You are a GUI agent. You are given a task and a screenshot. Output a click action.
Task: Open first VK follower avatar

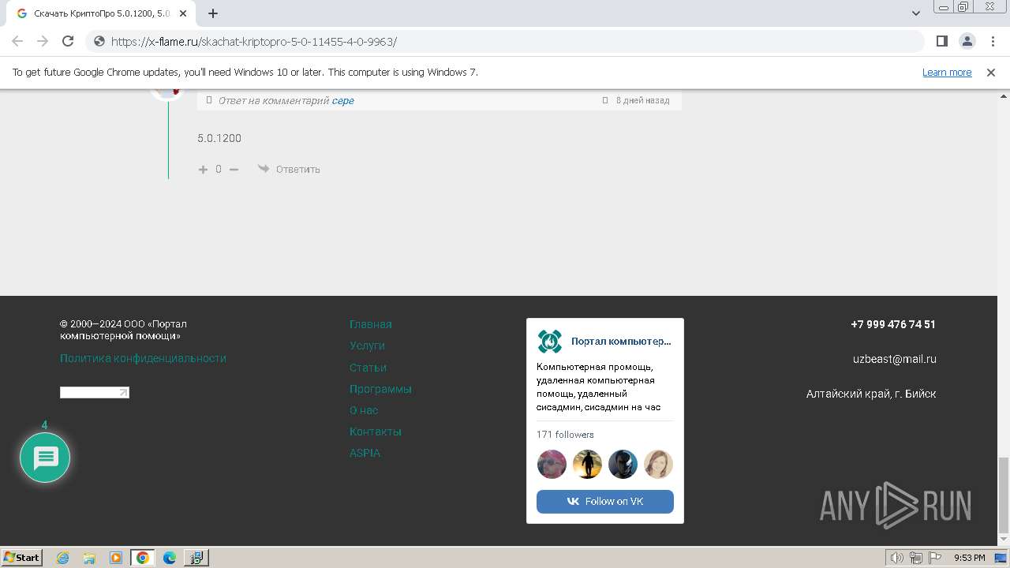(552, 464)
